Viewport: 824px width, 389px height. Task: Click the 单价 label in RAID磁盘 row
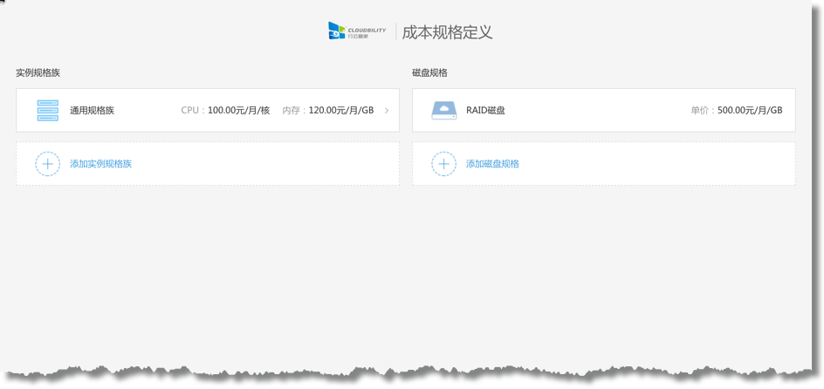pos(700,111)
